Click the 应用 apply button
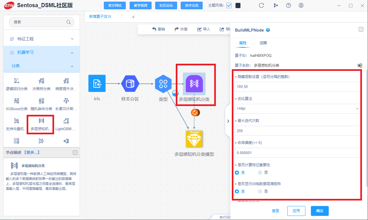The image size is (368, 220). 296,211
